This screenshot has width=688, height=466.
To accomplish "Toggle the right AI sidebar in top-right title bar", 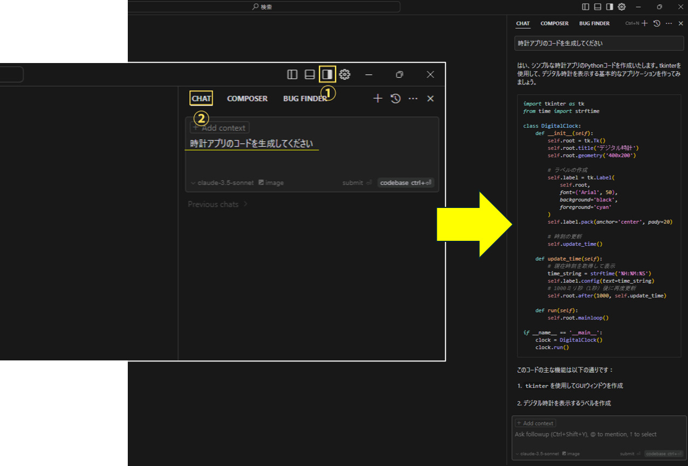I will pyautogui.click(x=610, y=7).
